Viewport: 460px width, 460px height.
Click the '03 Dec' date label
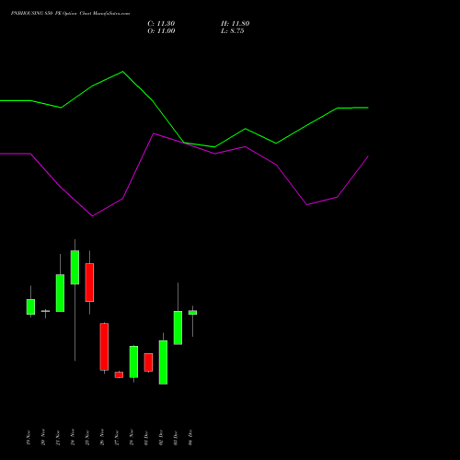176,438
